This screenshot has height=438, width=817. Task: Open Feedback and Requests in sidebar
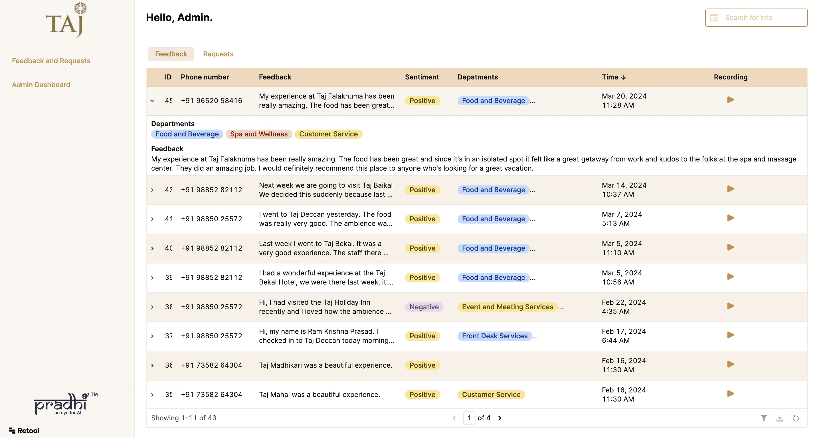pos(51,61)
